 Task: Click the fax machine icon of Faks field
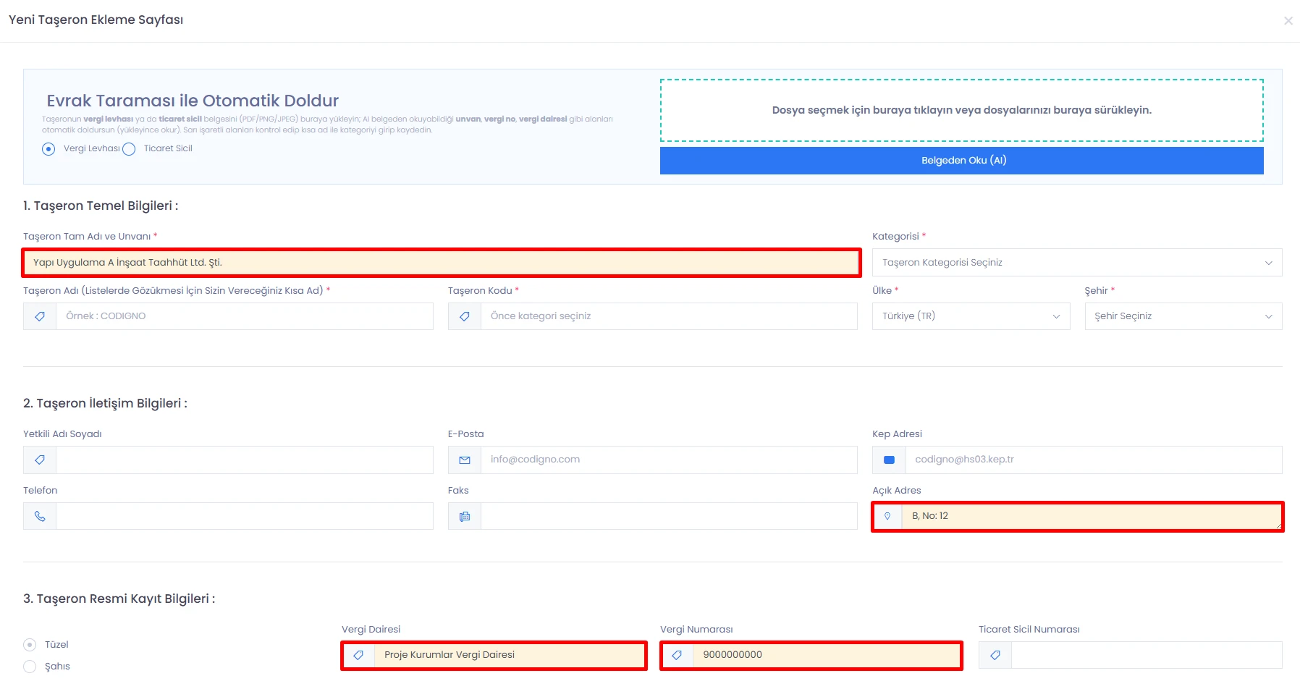click(x=465, y=516)
